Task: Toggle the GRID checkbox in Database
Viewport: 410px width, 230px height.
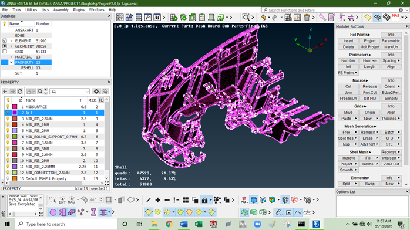Action: pos(5,52)
